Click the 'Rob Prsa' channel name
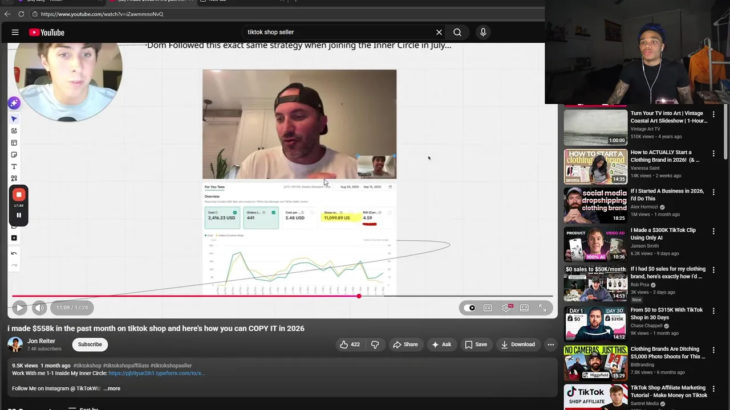 pyautogui.click(x=641, y=285)
